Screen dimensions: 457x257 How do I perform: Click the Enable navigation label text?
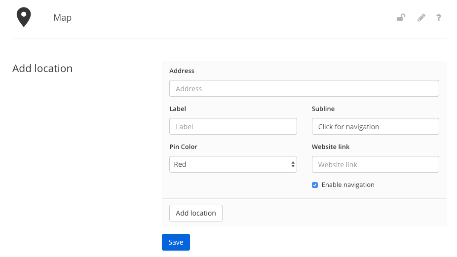[348, 185]
